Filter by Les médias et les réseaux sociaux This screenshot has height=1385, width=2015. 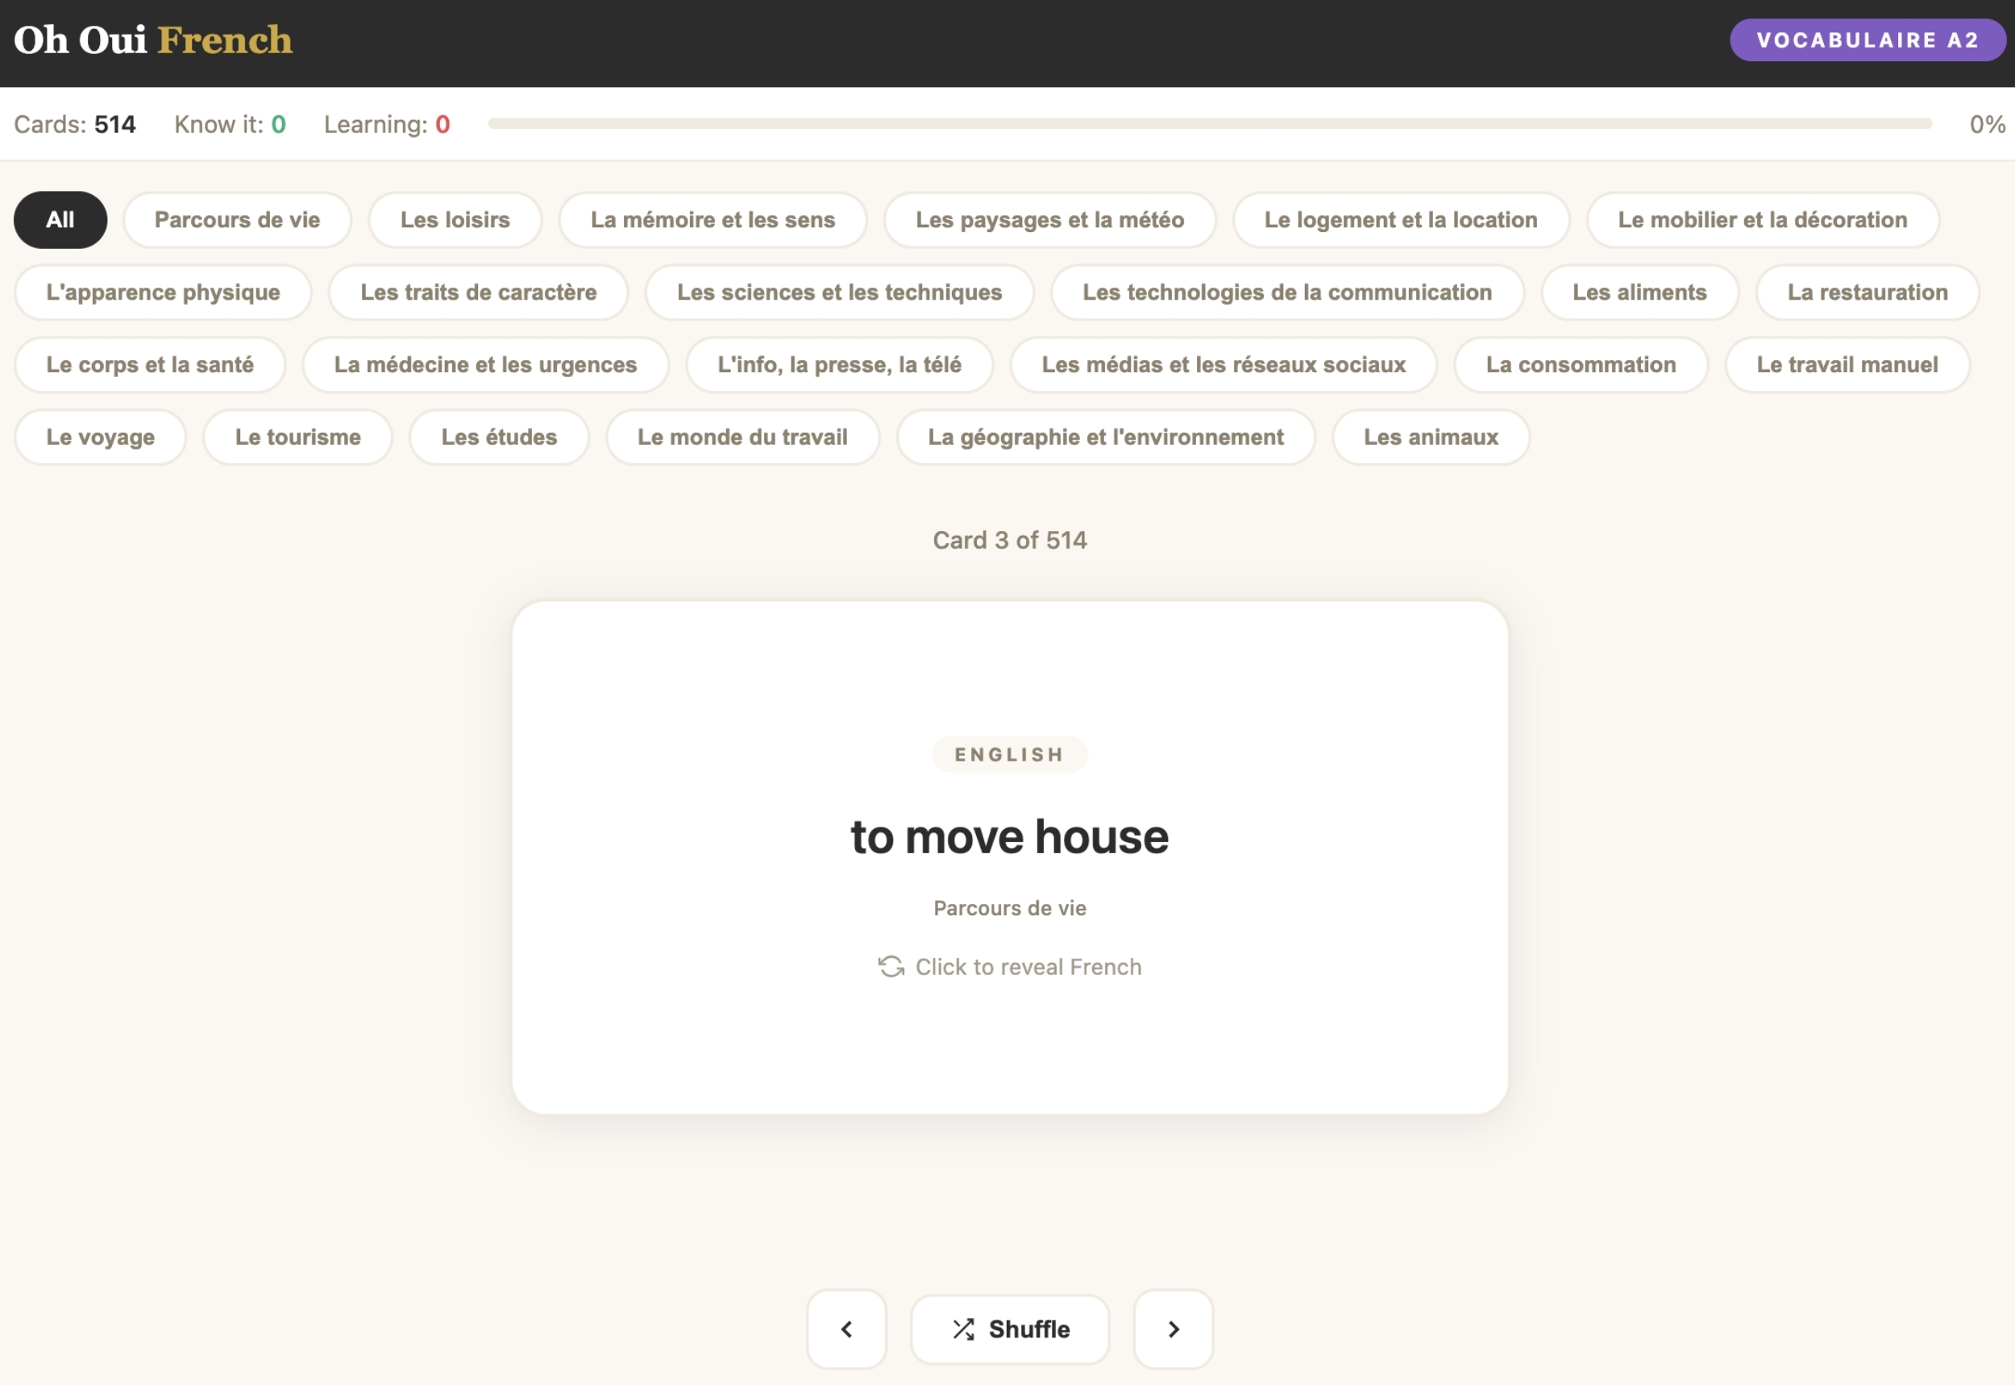[x=1224, y=364]
